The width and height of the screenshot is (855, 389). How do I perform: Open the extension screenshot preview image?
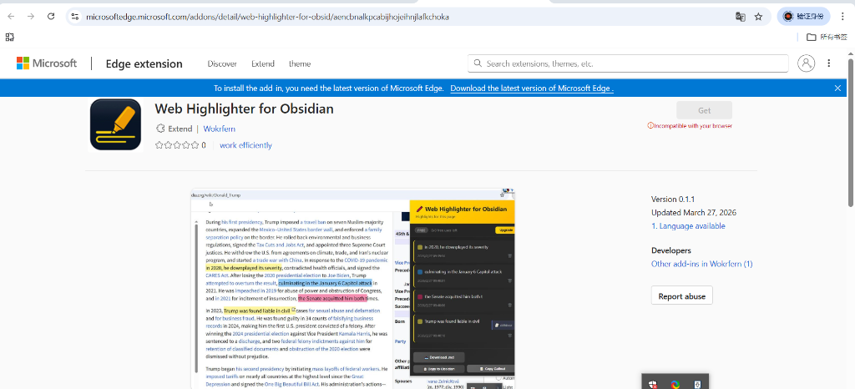pyautogui.click(x=353, y=289)
